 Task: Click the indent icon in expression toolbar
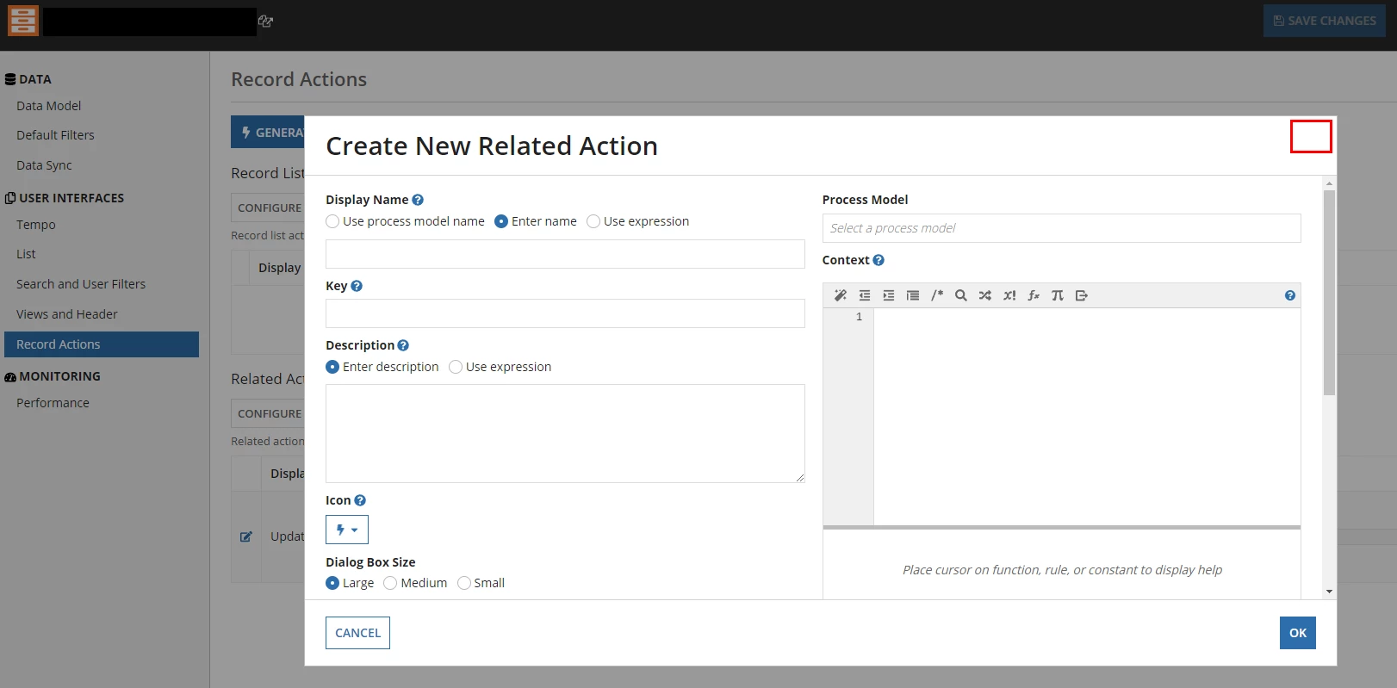[x=889, y=295]
